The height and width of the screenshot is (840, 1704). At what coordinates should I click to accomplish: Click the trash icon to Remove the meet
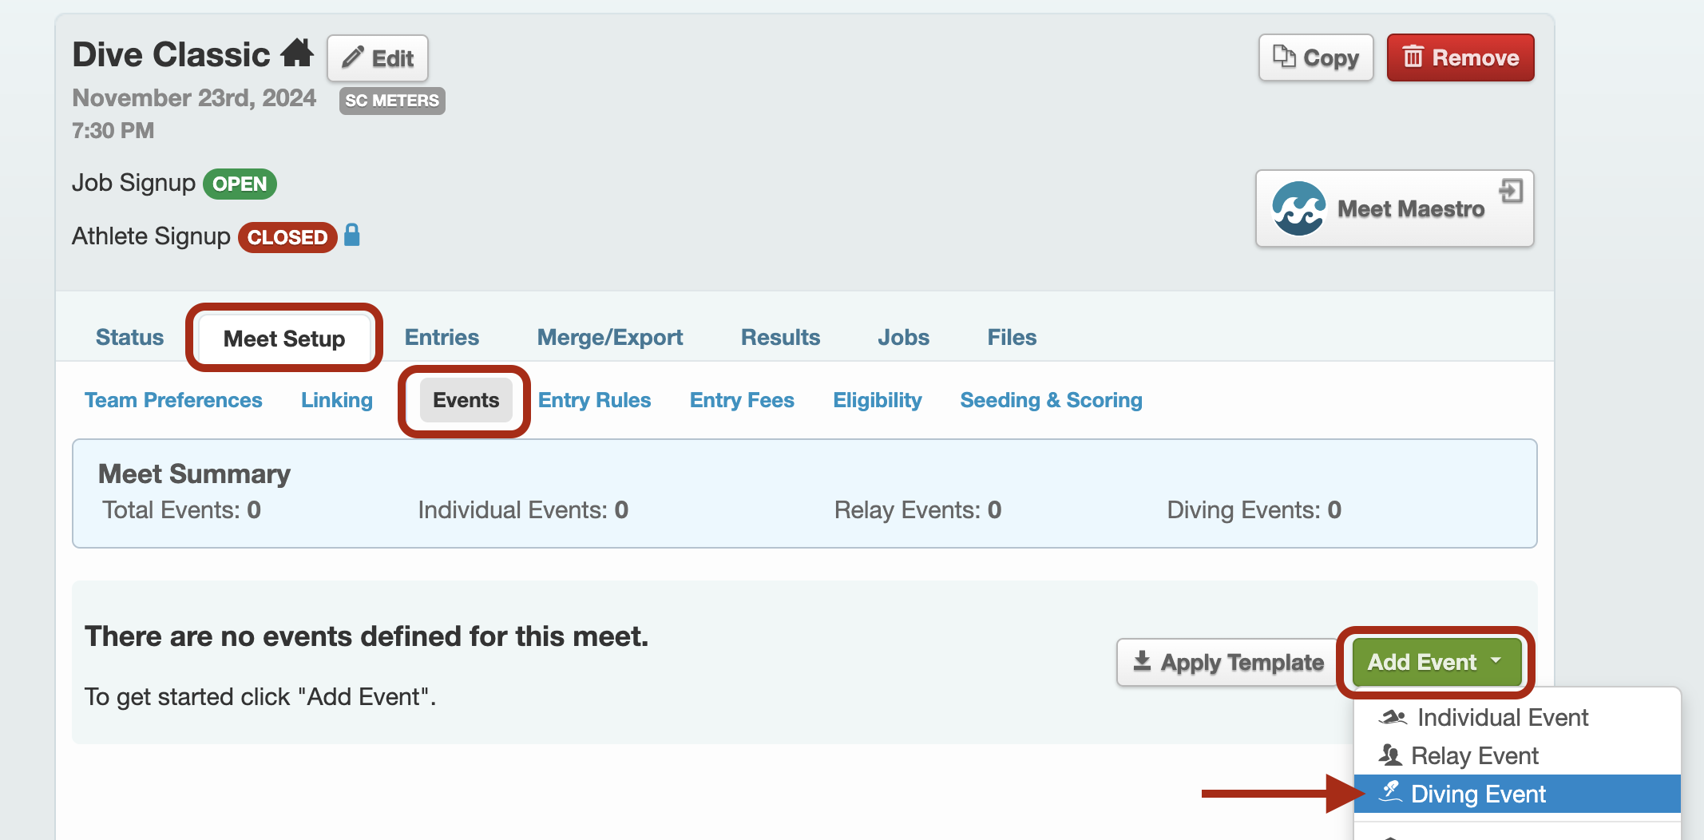1415,57
